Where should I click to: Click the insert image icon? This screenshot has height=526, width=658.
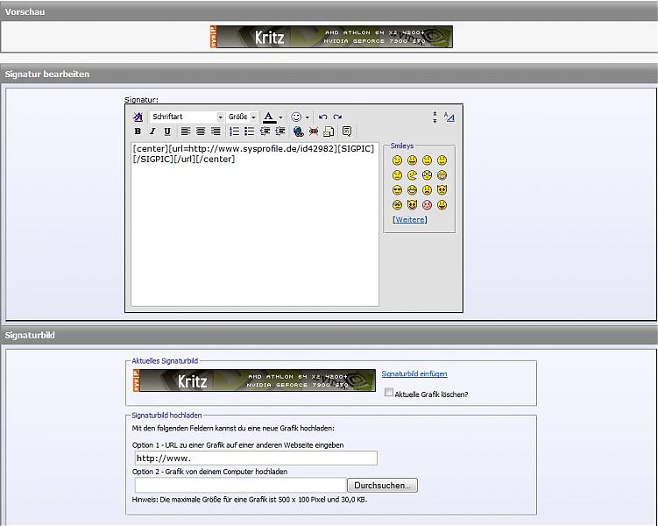click(329, 131)
